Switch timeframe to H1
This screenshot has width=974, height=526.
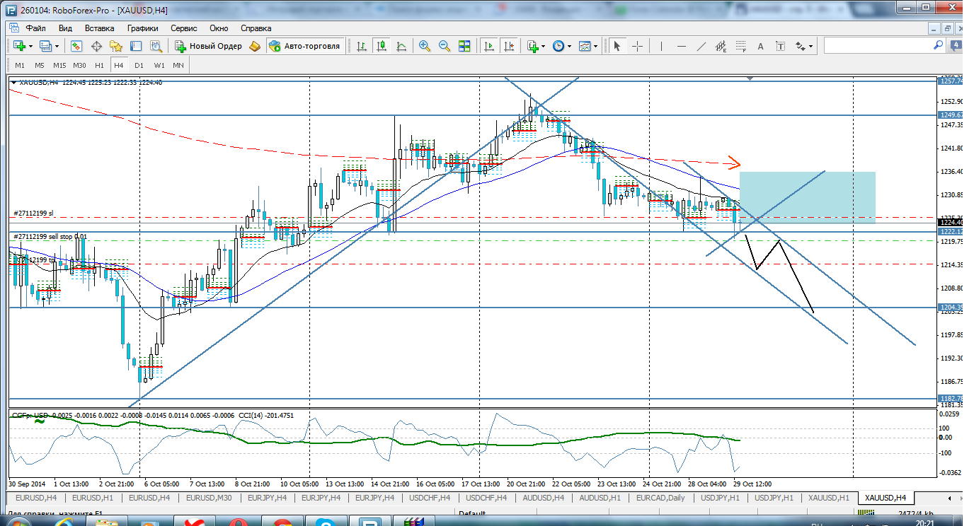pyautogui.click(x=99, y=65)
